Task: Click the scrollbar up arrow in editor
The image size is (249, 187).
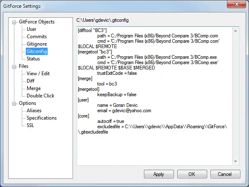Action: (x=235, y=31)
